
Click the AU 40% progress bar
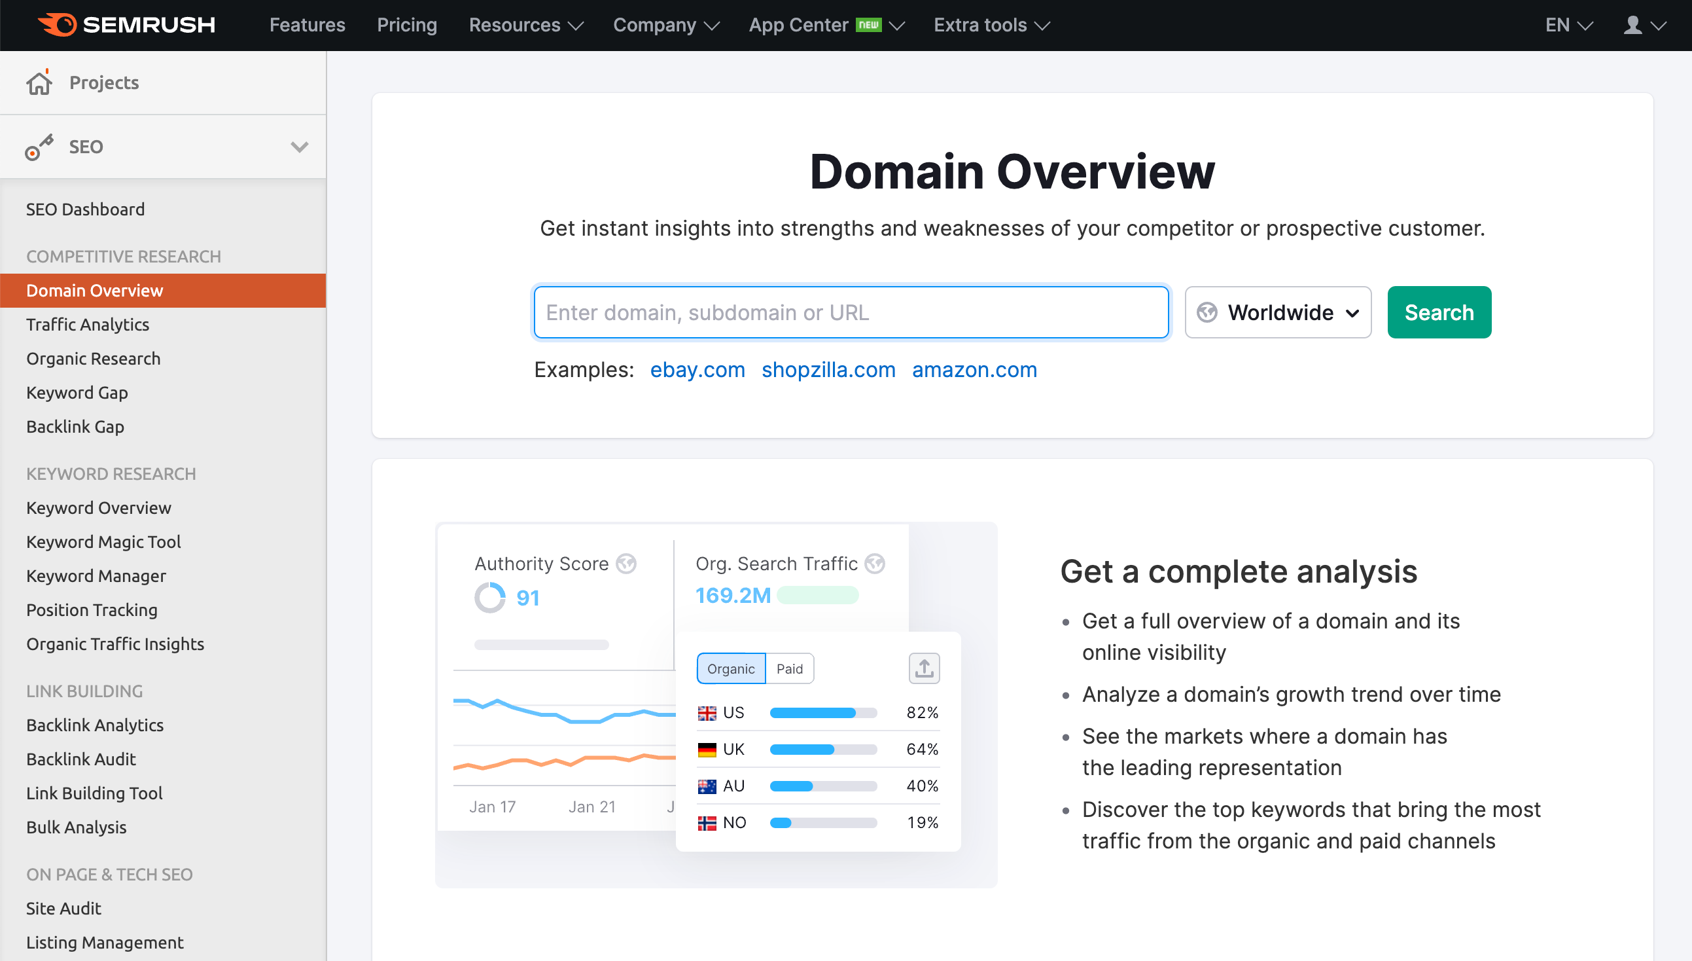pos(823,786)
